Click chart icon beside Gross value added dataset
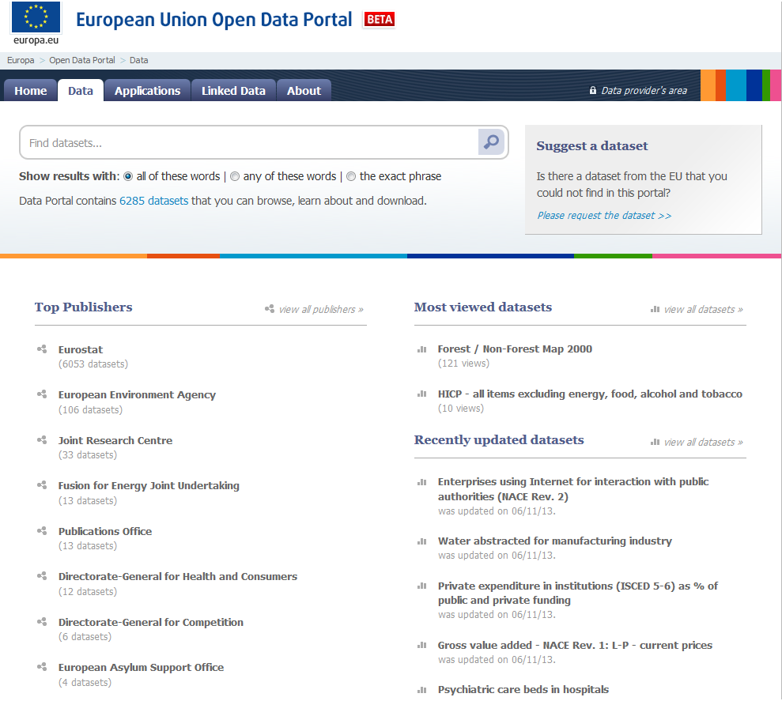 pos(422,645)
